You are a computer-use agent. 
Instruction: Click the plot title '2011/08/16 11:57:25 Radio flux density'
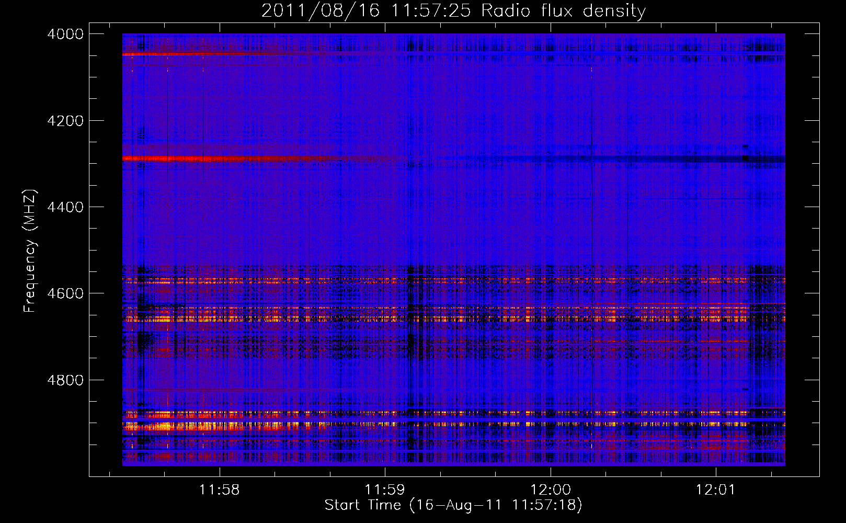coord(453,10)
